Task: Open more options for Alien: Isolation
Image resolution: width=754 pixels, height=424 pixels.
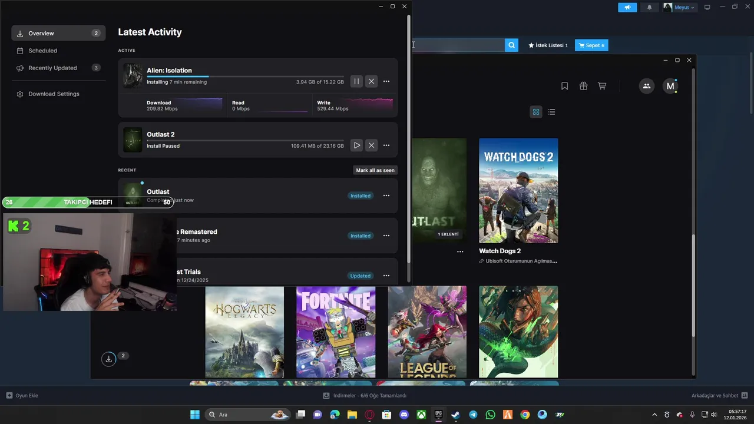Action: 386,81
